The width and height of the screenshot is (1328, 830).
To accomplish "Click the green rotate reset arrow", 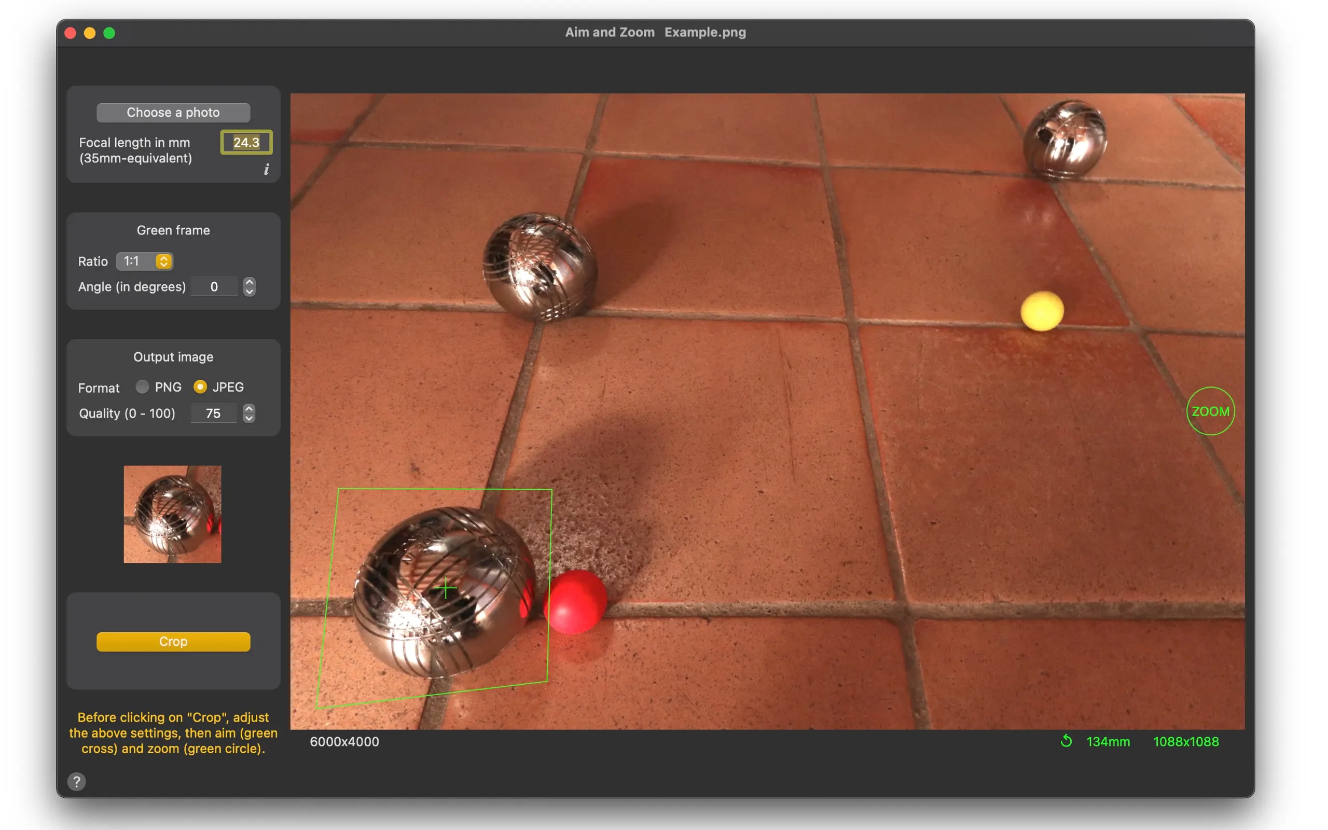I will [1066, 741].
